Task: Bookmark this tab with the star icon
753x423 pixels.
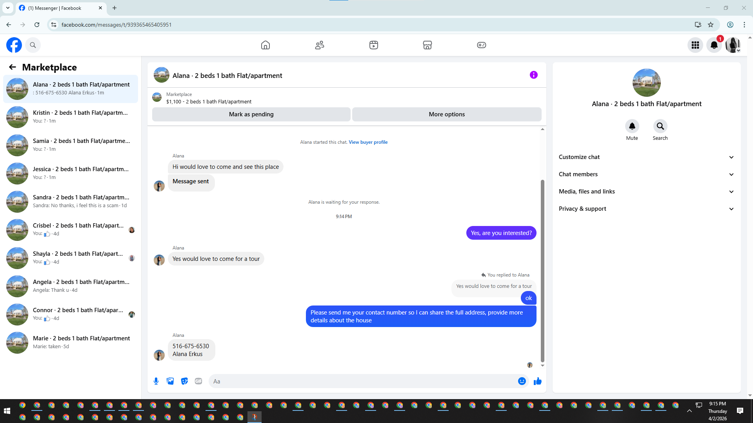Action: click(711, 25)
